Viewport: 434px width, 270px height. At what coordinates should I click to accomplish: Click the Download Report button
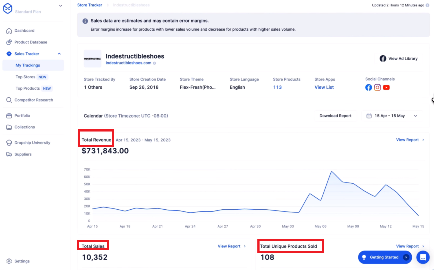pyautogui.click(x=335, y=116)
